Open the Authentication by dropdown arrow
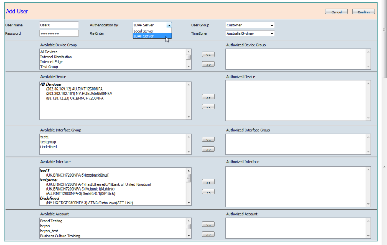This screenshot has height=245, width=387. 169,25
